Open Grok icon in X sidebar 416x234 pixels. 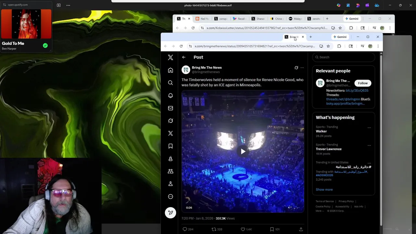pos(170,121)
